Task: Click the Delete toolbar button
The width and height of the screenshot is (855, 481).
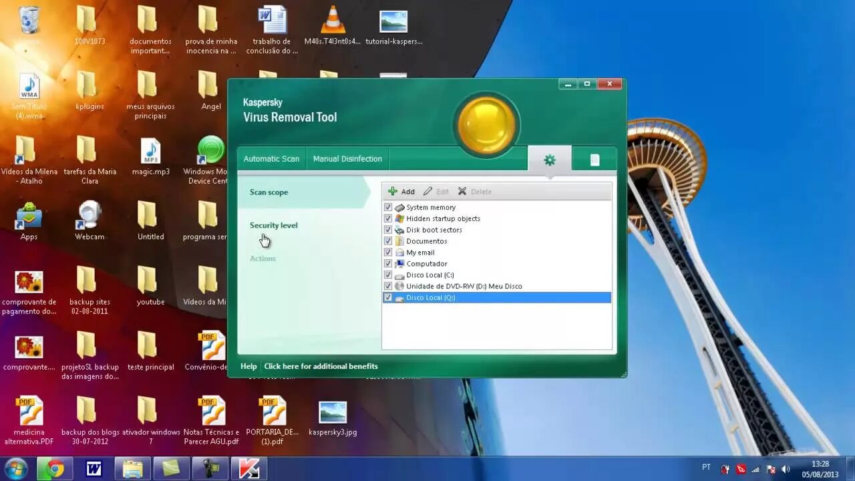Action: 474,192
